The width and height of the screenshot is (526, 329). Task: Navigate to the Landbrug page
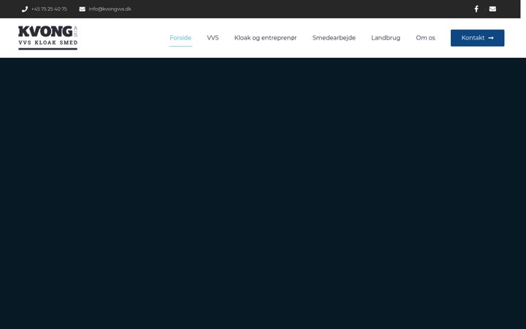pos(386,38)
